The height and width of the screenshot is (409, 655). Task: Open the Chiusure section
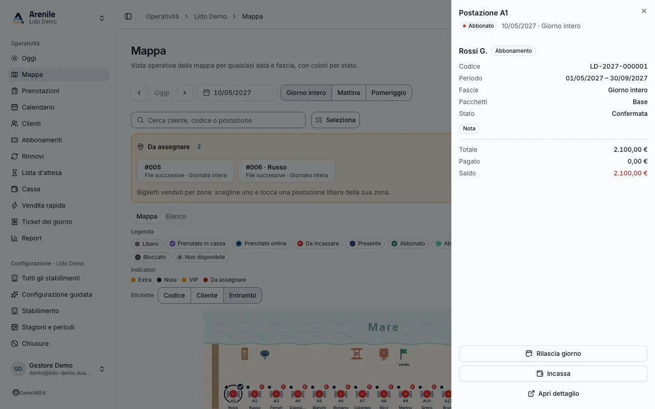pyautogui.click(x=59, y=344)
